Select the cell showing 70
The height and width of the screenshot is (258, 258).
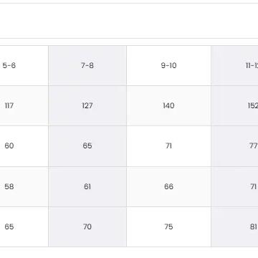click(x=87, y=226)
